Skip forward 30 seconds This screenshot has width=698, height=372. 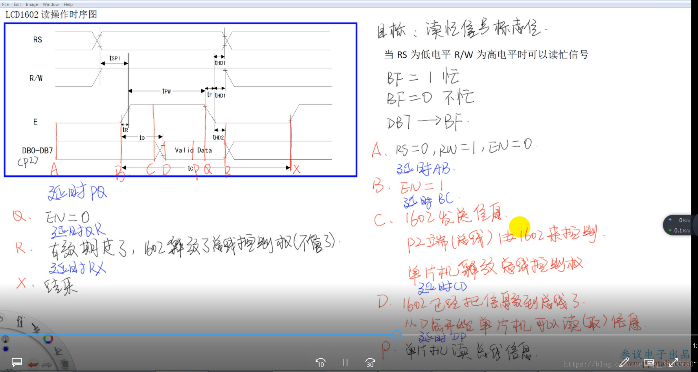tap(370, 363)
